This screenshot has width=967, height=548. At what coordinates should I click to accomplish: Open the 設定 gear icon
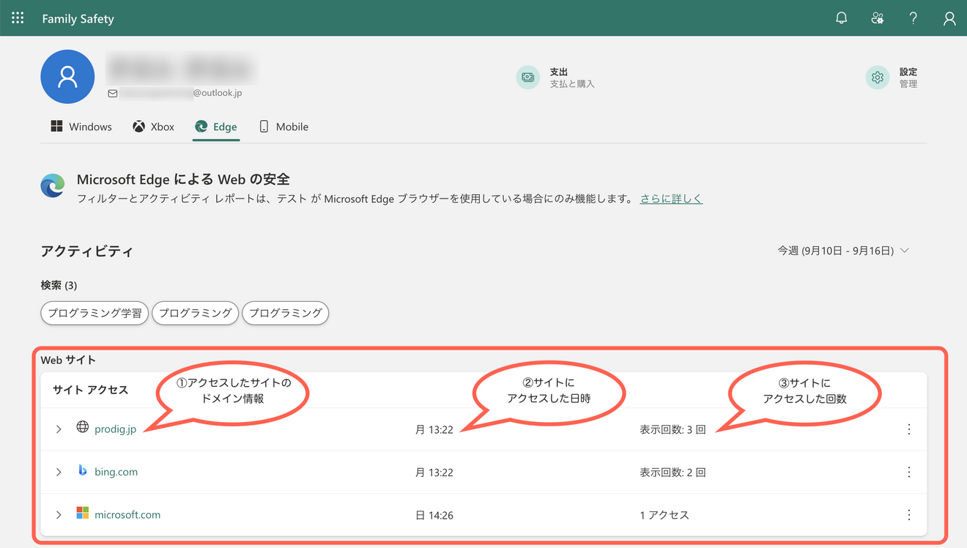[x=878, y=77]
